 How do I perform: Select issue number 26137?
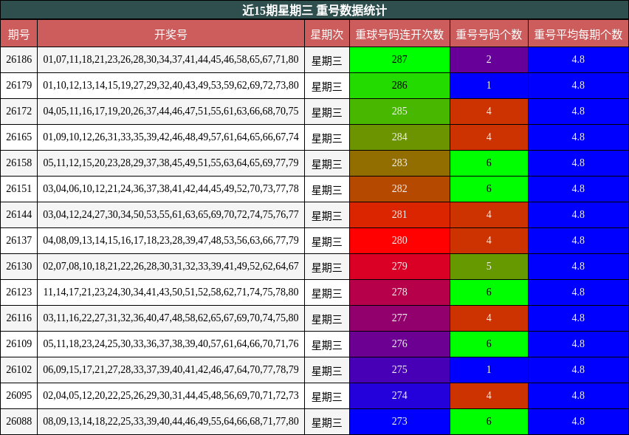pyautogui.click(x=19, y=240)
